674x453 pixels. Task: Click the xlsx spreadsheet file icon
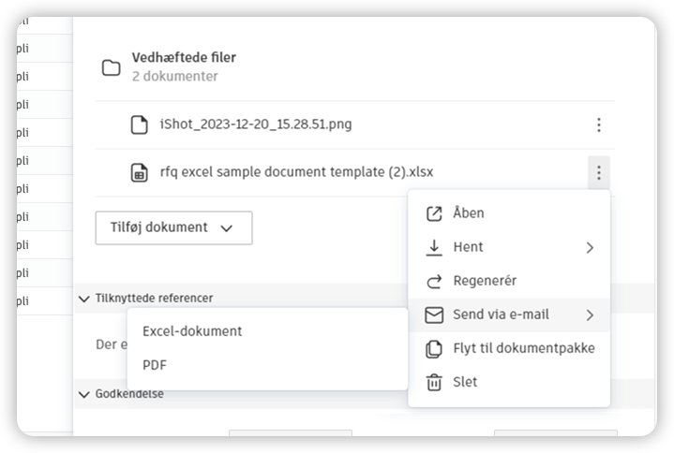(139, 172)
